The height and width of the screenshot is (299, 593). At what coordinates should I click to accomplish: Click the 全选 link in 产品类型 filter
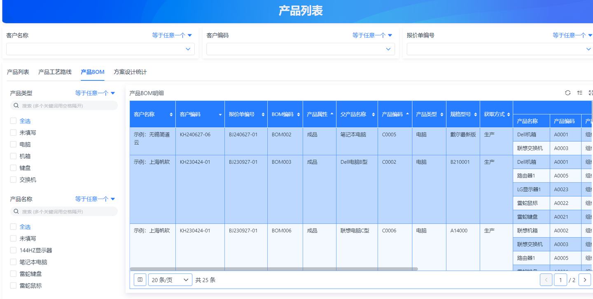(25, 121)
